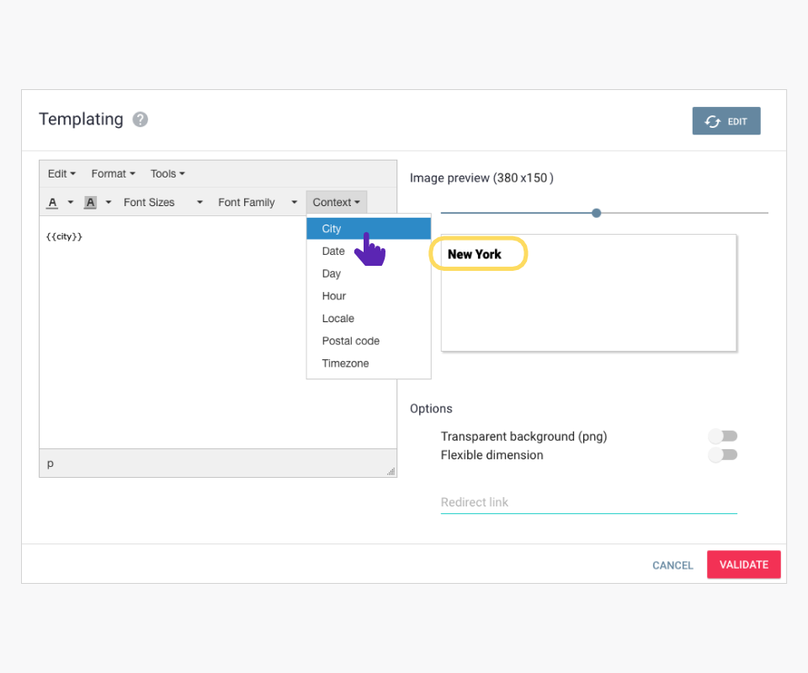This screenshot has height=673, width=808.
Task: Click the help question mark icon
Action: (141, 119)
